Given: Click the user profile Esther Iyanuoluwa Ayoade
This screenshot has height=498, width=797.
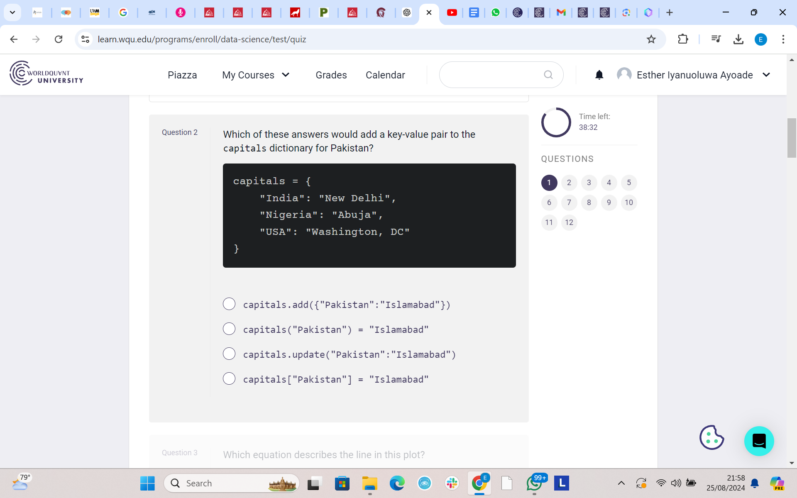Looking at the screenshot, I should pyautogui.click(x=695, y=75).
